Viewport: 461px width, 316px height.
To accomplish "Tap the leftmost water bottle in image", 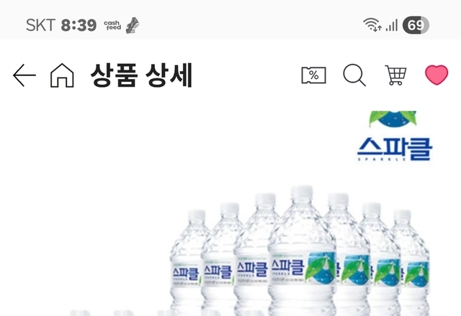I will tap(187, 261).
